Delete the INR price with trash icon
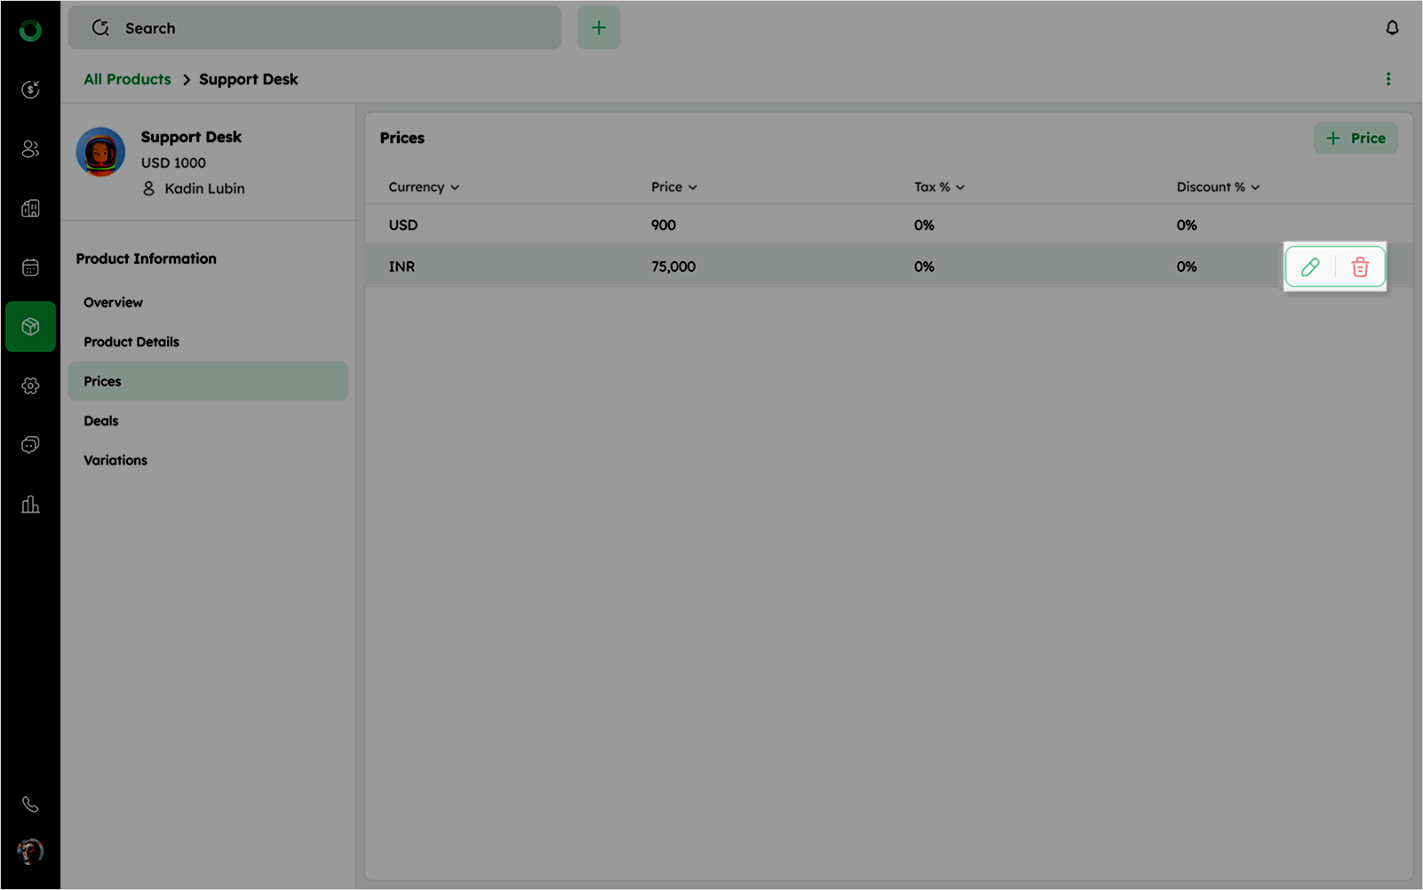Screen dimensions: 1423x890 tap(1360, 266)
